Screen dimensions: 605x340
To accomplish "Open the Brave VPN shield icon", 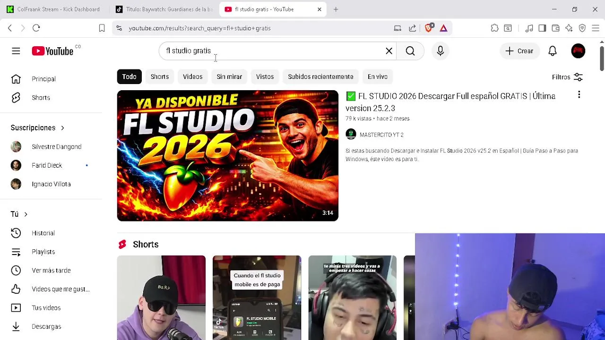I will [x=582, y=28].
